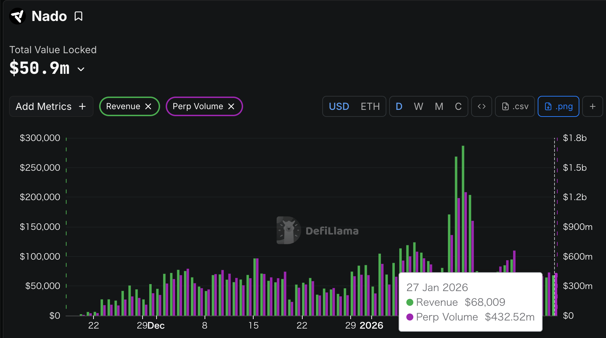This screenshot has width=606, height=338.
Task: Click the Perp Volume $432.52m tooltip row
Action: point(470,317)
